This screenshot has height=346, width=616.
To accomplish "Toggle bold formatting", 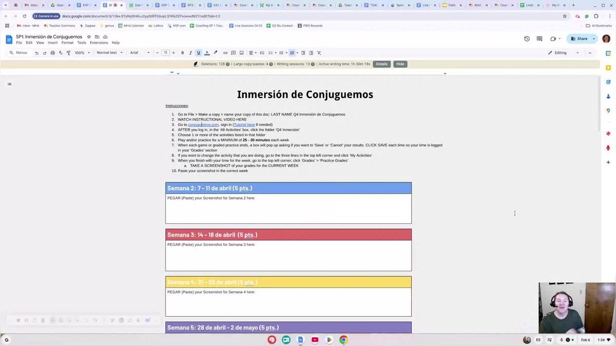I will [182, 53].
